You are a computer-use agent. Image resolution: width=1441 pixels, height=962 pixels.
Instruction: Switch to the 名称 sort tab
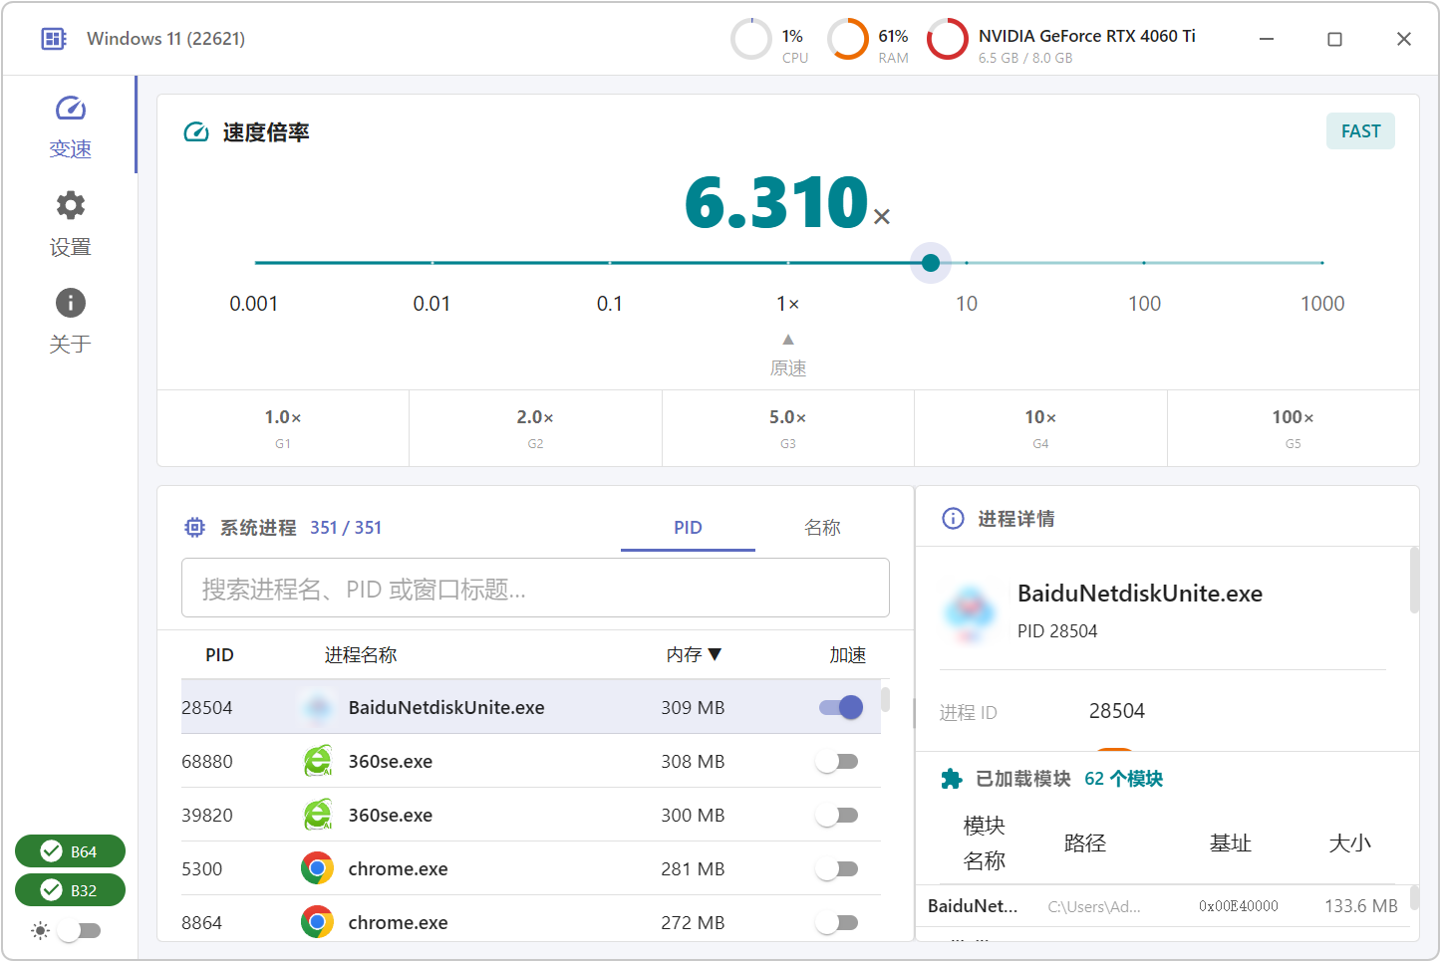[822, 528]
